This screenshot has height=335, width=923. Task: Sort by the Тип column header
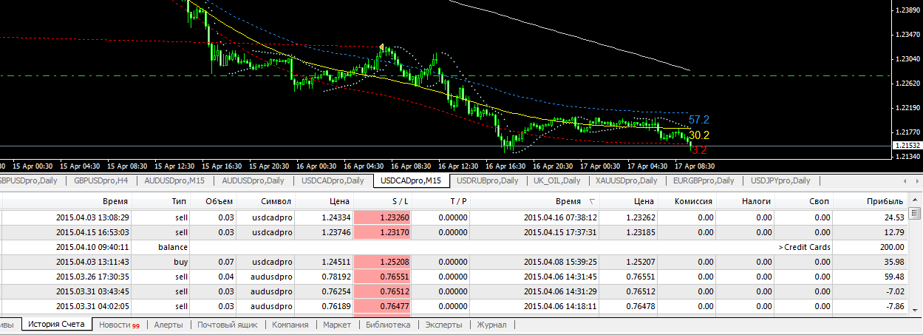pos(163,201)
